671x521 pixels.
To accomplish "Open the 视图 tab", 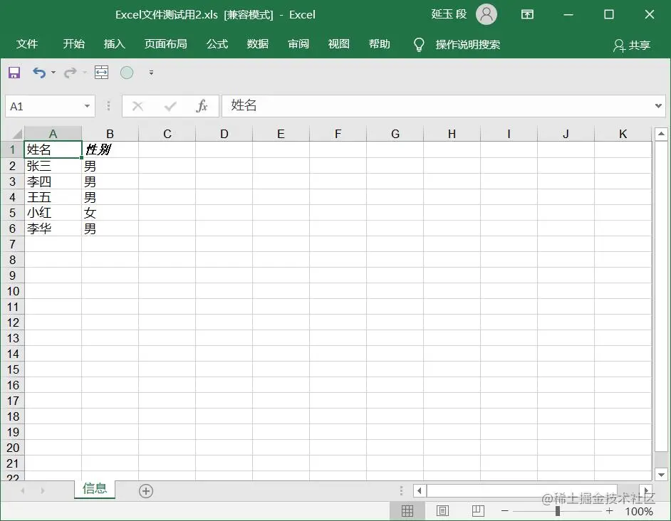I will pyautogui.click(x=338, y=44).
